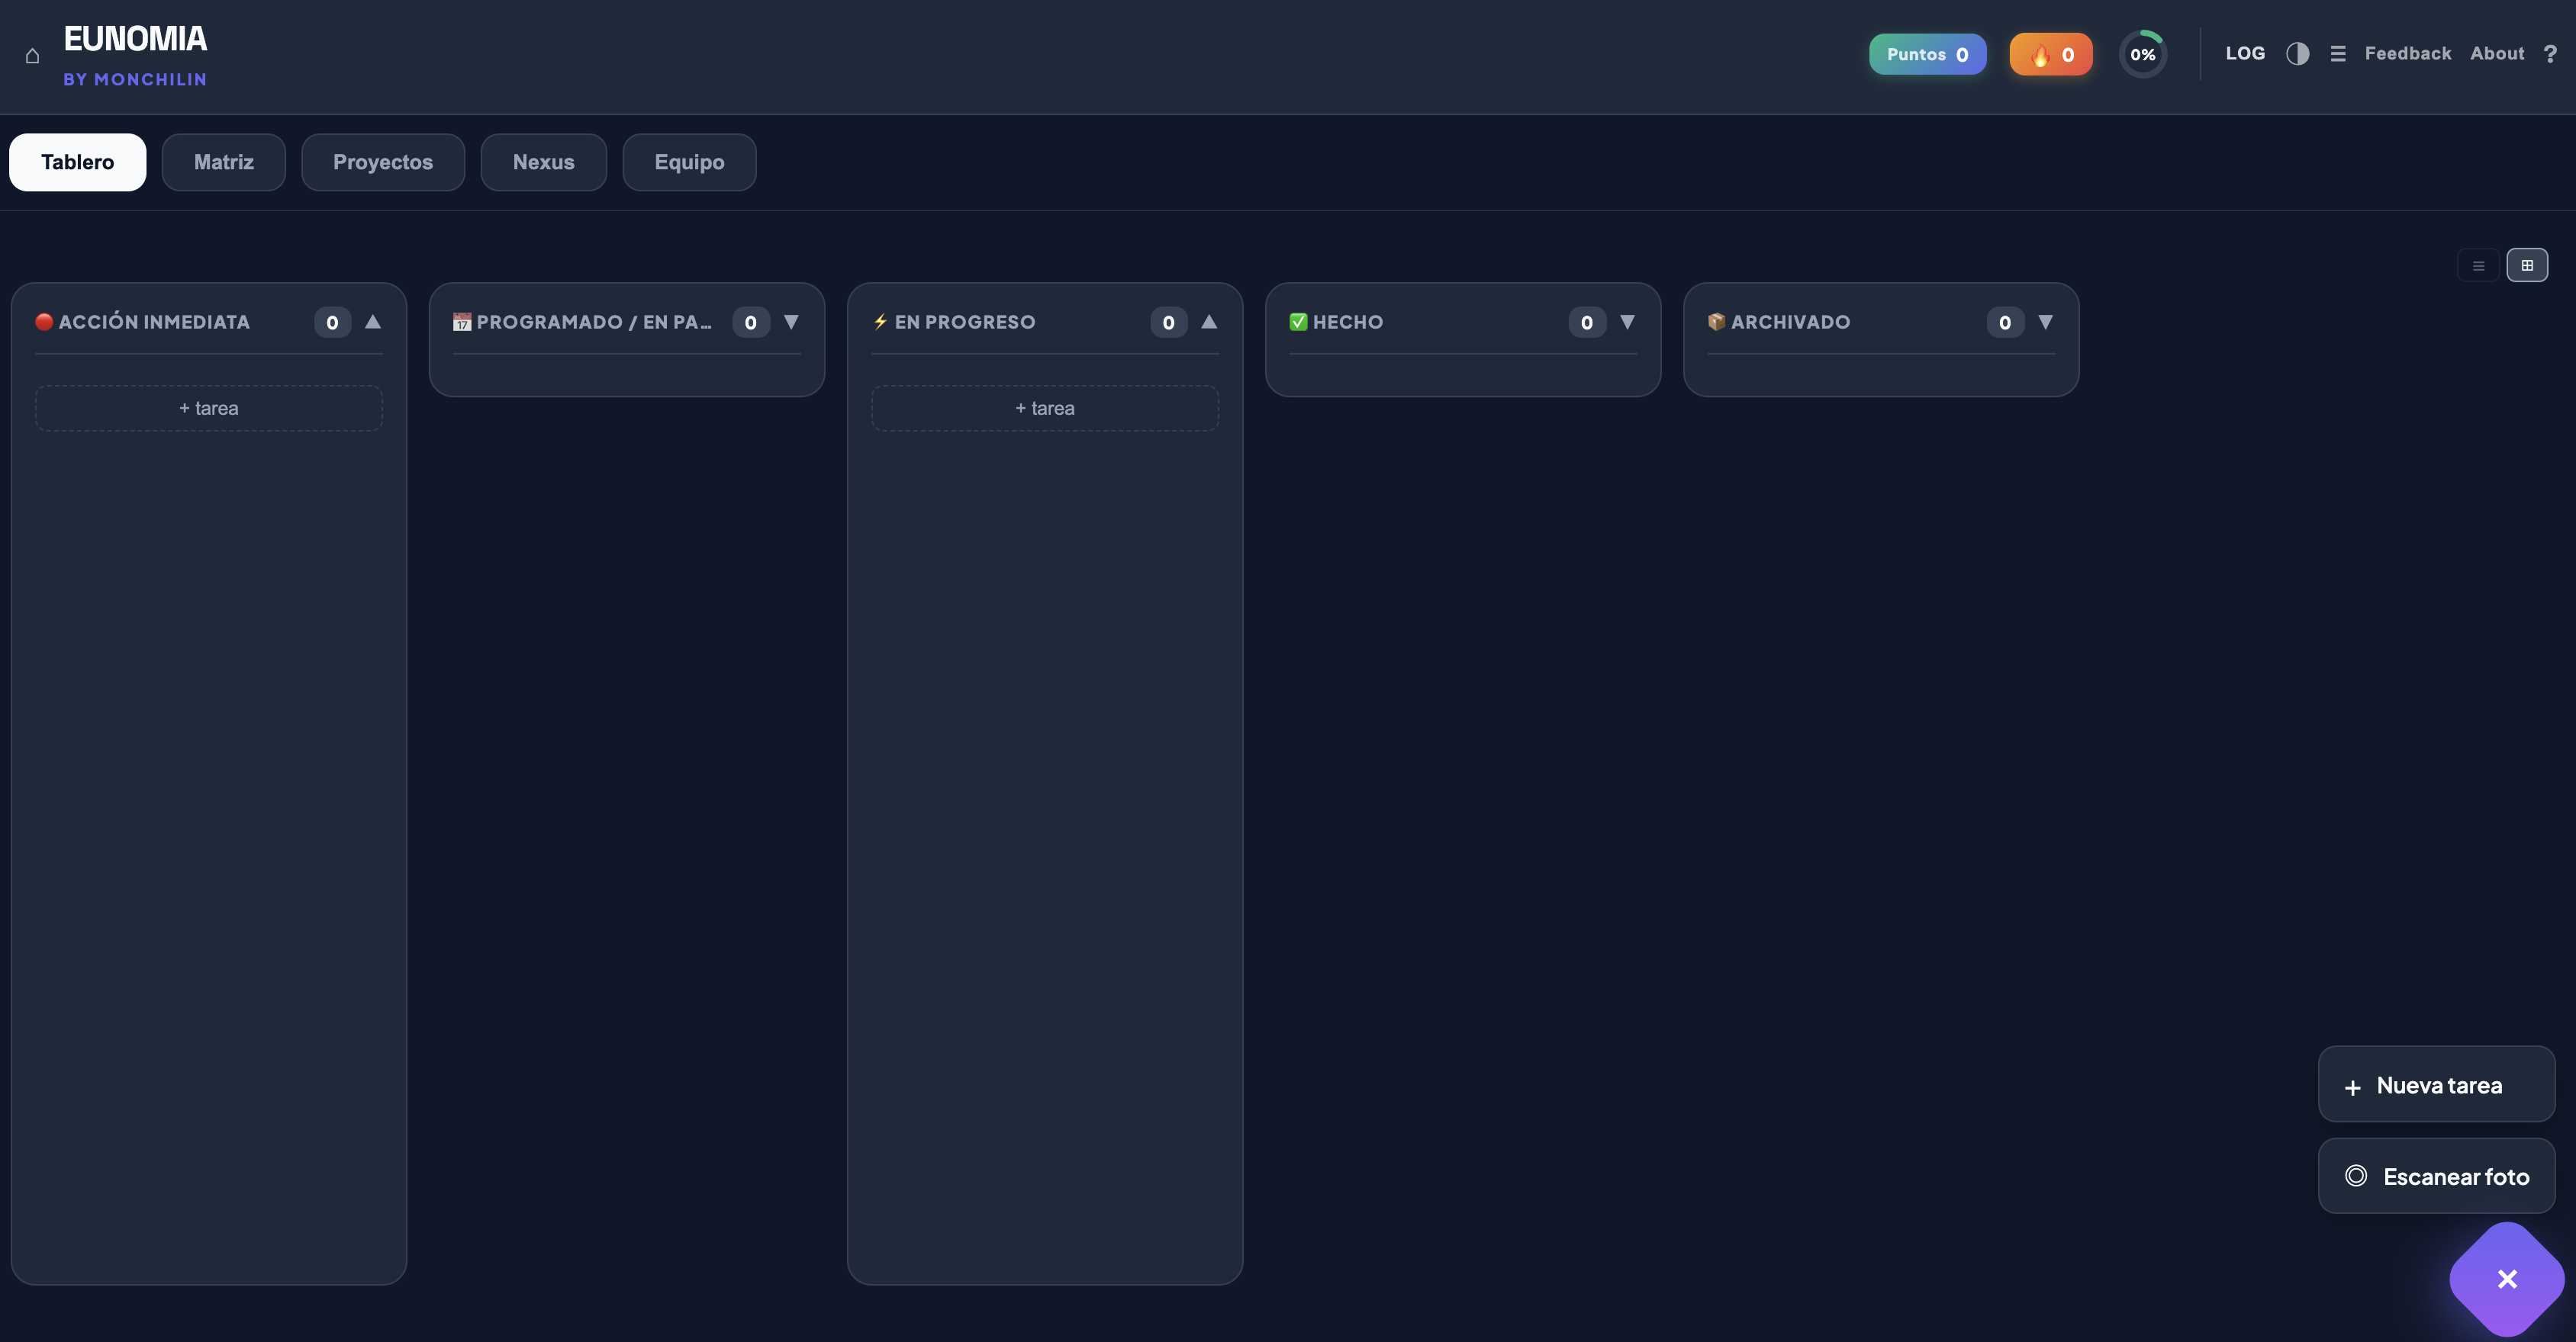Image resolution: width=2576 pixels, height=1342 pixels.
Task: Click the PROGRAMADO / EN PA... column title
Action: (594, 322)
